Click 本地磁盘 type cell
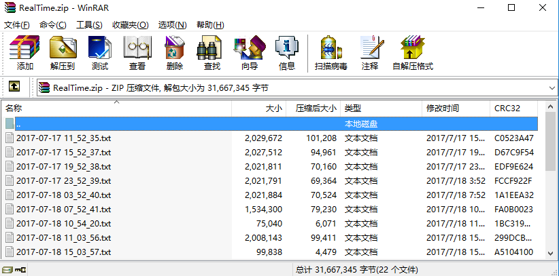 pyautogui.click(x=361, y=124)
